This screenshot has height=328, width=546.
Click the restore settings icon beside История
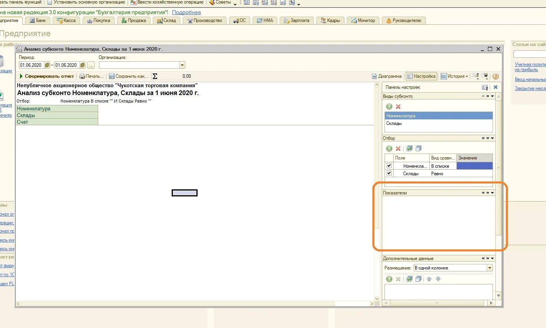point(476,76)
